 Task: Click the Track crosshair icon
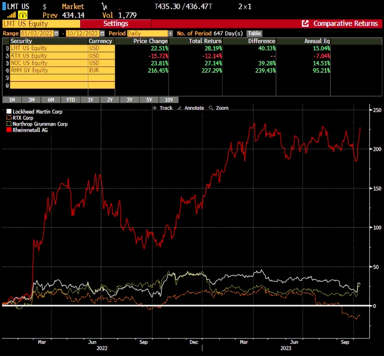coord(154,108)
